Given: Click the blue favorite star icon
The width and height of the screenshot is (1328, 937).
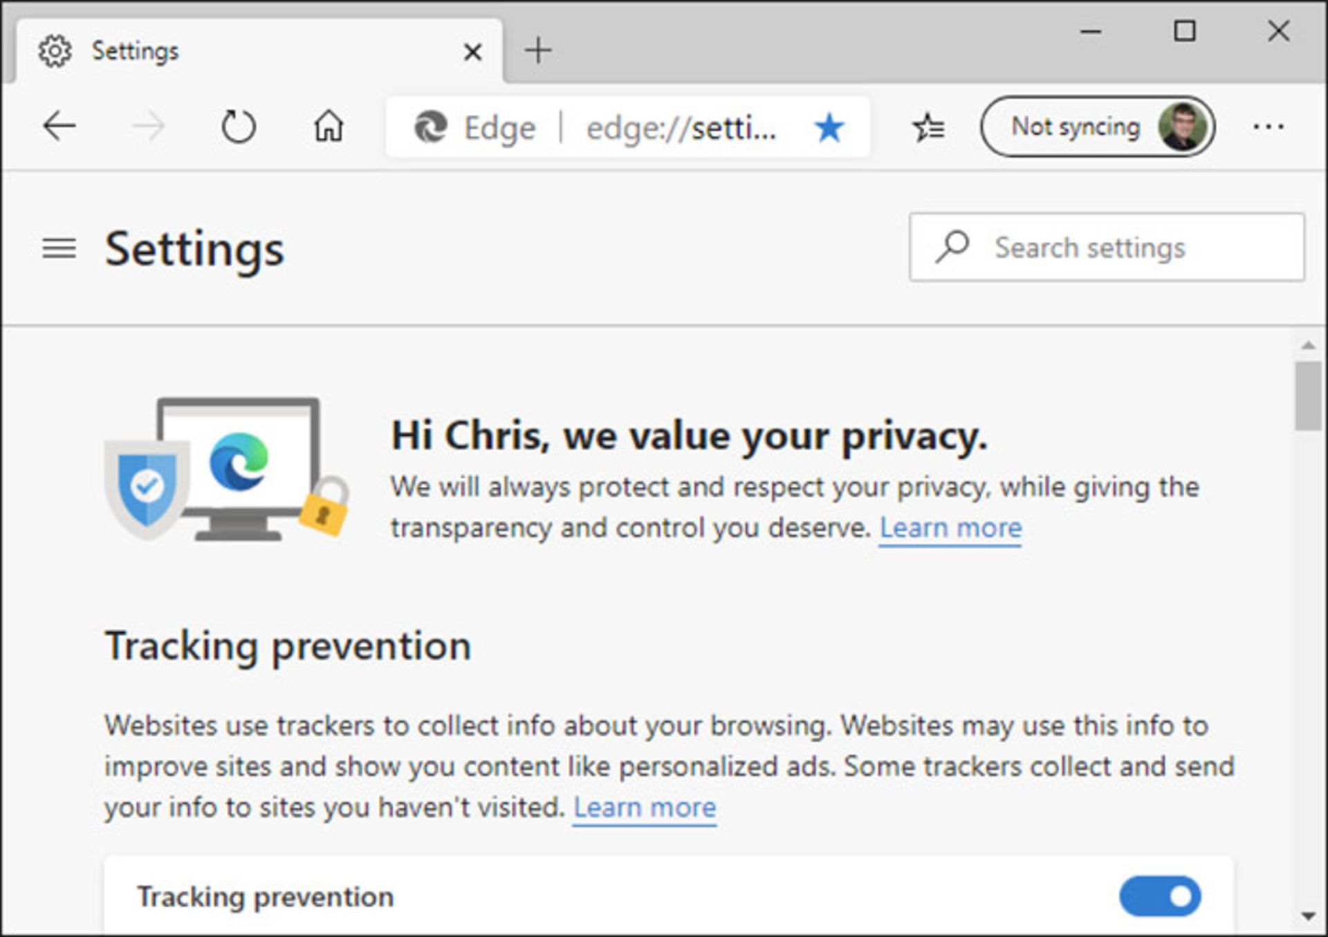Looking at the screenshot, I should [829, 128].
